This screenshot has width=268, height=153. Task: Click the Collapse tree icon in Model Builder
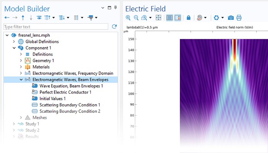[x=47, y=18]
